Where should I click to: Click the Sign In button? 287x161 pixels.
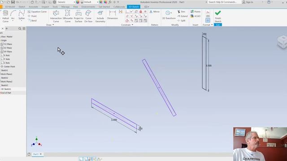click(x=248, y=2)
